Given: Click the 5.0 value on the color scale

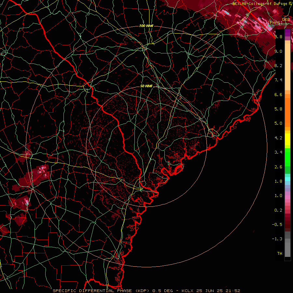Looking at the screenshot, I should point(278,123).
